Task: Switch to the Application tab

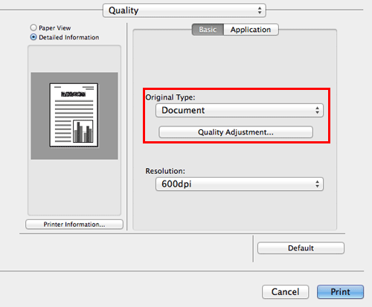Action: [251, 30]
